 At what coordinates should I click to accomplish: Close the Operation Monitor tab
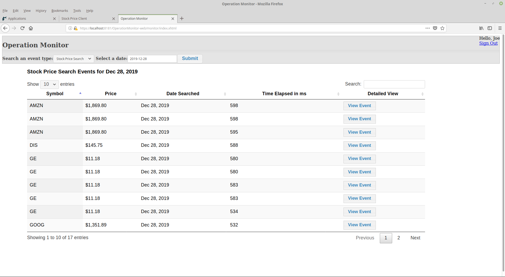pos(173,19)
